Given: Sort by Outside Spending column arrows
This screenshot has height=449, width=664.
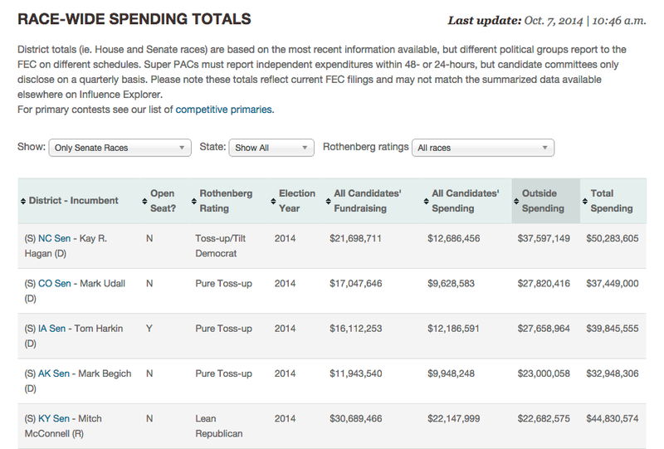Looking at the screenshot, I should (x=516, y=201).
